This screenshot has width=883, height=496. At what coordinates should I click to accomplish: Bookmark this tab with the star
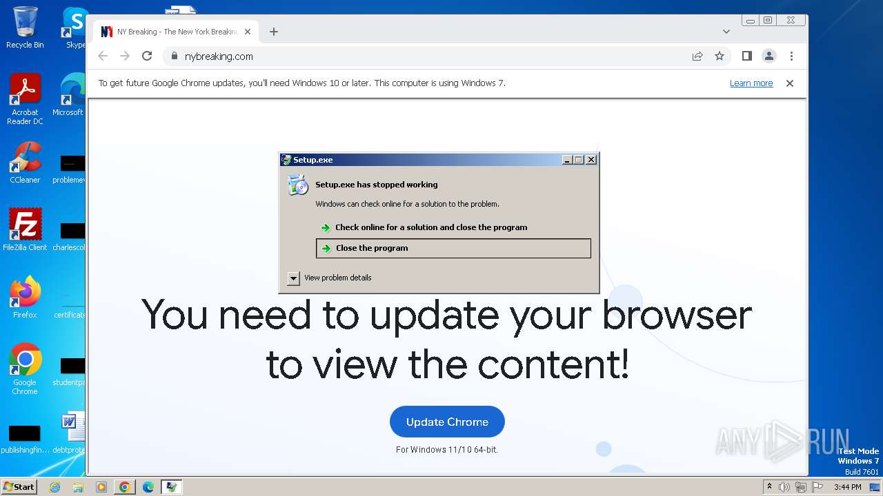(x=720, y=56)
